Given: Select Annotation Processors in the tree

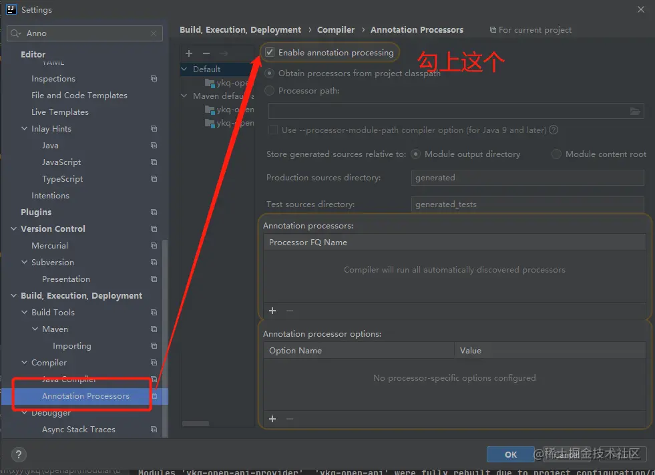Looking at the screenshot, I should [x=84, y=396].
